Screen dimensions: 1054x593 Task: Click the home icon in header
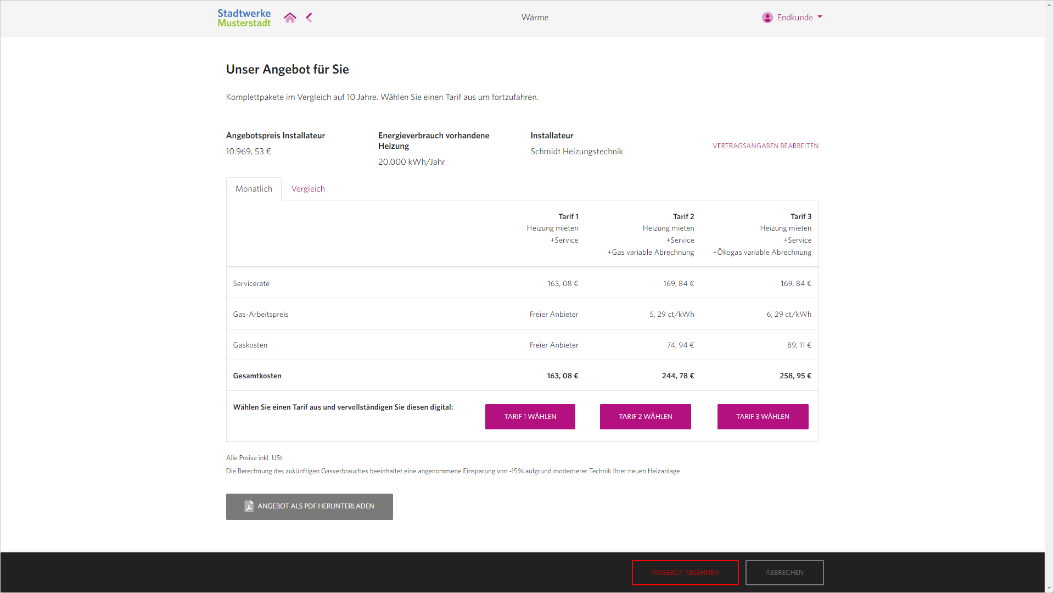pos(290,18)
